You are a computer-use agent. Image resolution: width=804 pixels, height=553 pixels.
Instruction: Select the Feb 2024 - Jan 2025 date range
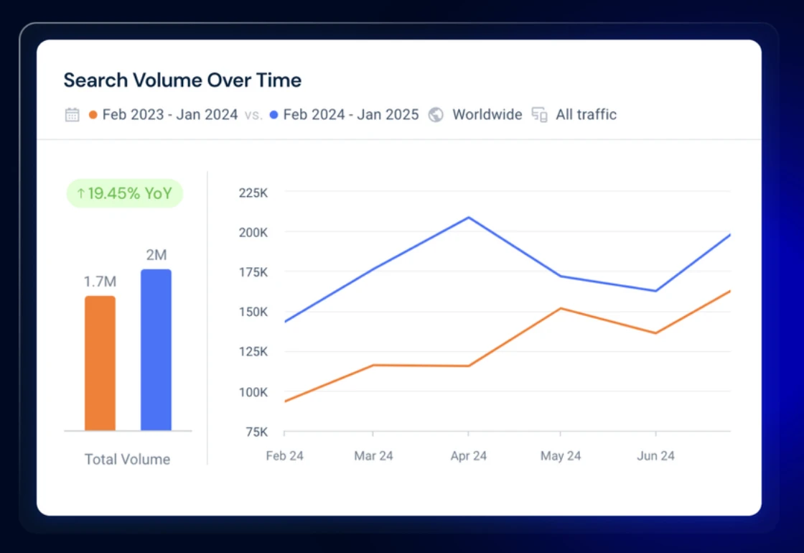tap(351, 114)
